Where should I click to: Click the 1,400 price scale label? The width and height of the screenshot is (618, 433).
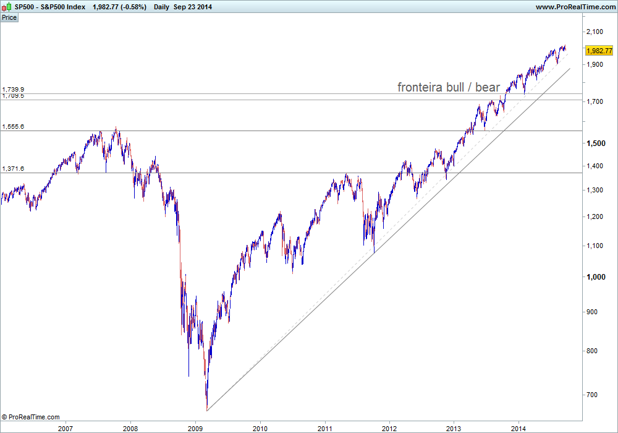[x=595, y=166]
